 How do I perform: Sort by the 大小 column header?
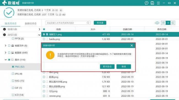93,29
